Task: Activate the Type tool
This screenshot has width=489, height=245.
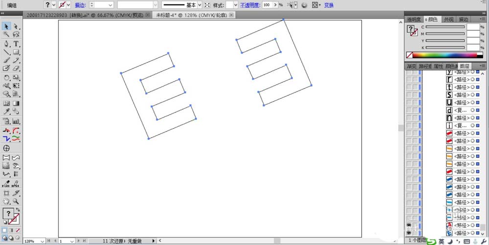Action: (16, 44)
